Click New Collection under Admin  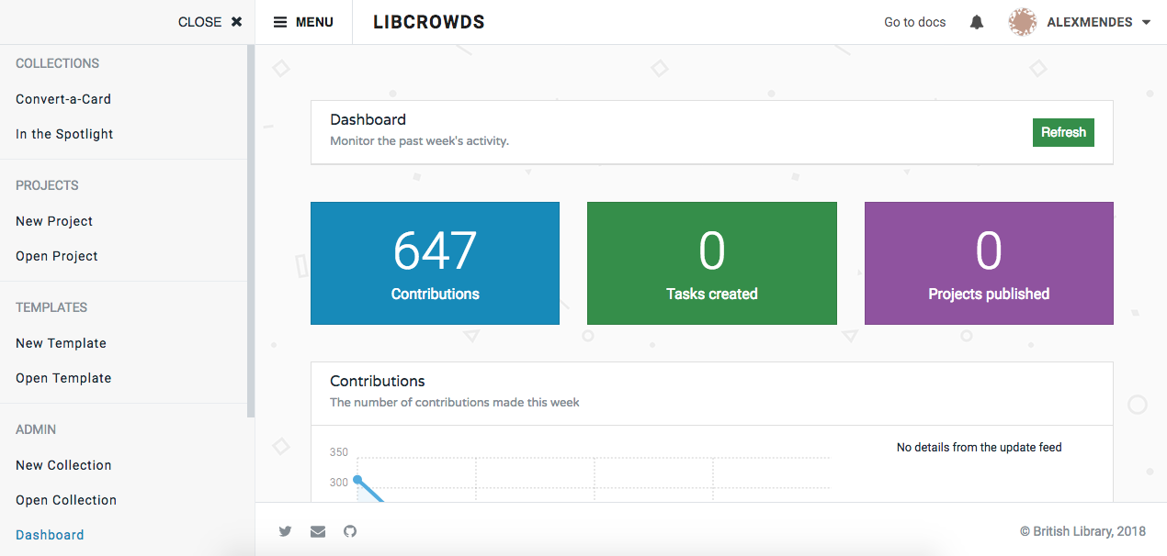click(62, 464)
